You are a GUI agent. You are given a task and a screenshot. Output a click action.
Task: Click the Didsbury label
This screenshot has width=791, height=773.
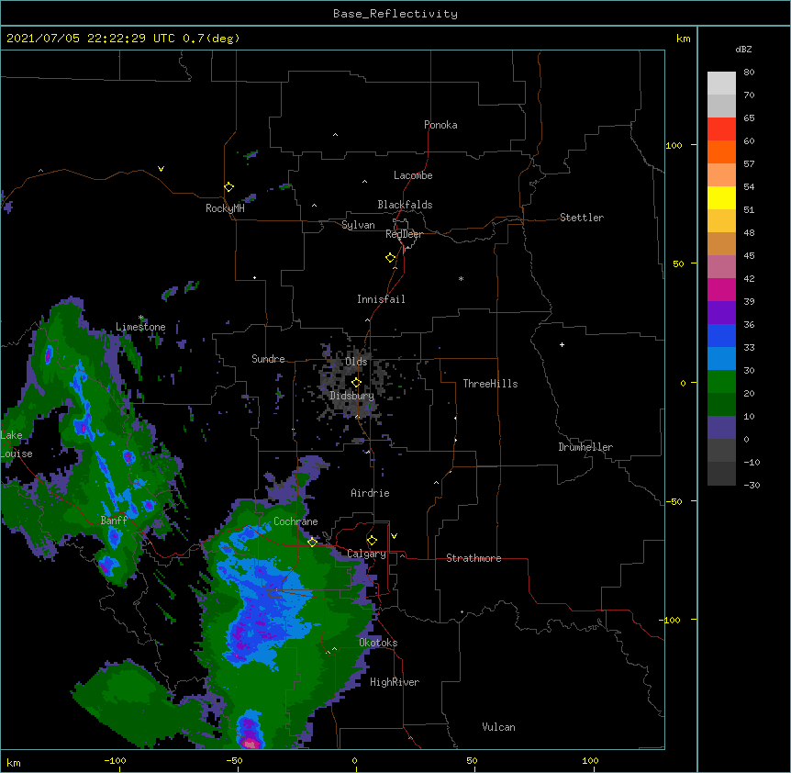click(x=352, y=396)
